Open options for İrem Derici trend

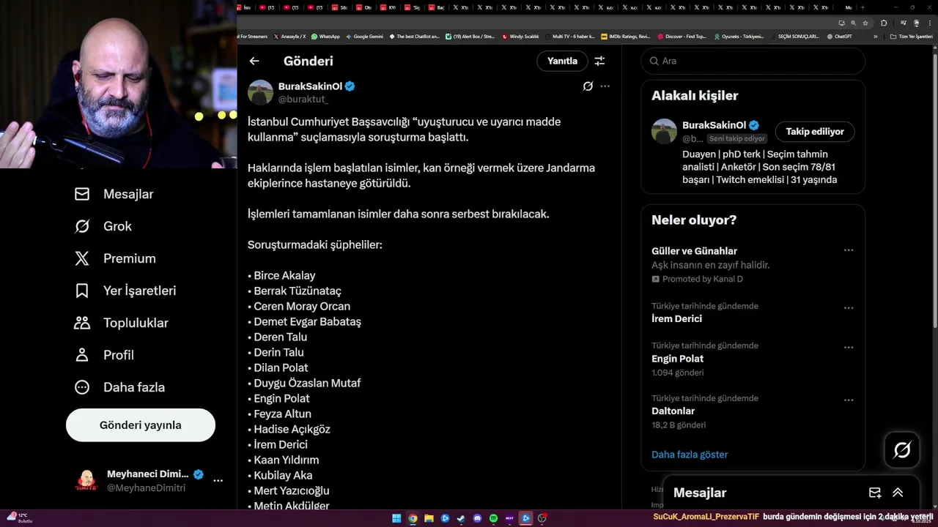(849, 307)
